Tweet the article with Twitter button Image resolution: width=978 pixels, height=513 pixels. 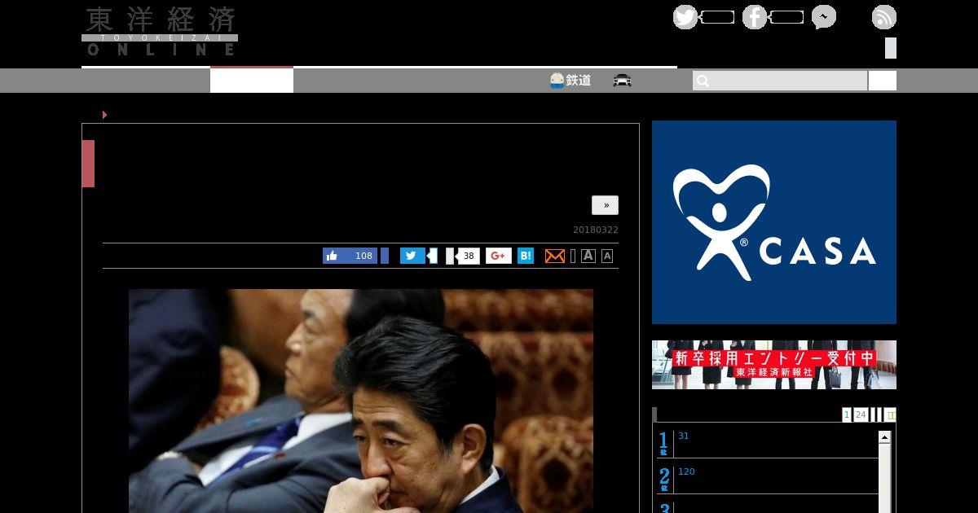[x=412, y=256]
